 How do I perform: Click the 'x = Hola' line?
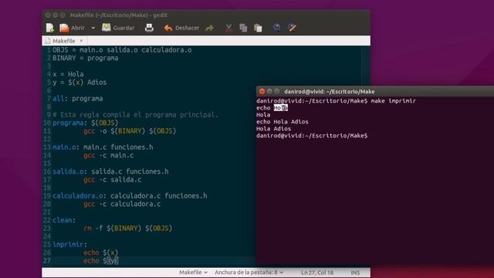(68, 74)
